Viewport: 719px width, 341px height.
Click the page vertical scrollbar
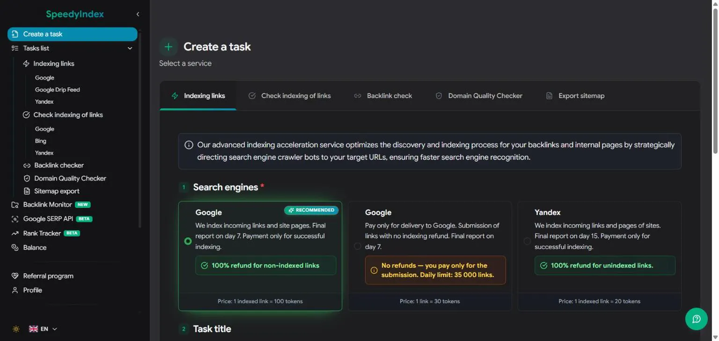(715, 82)
